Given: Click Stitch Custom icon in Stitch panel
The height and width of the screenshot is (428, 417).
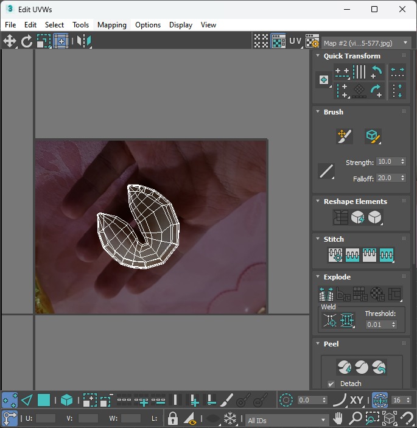Looking at the screenshot, I should [x=387, y=255].
